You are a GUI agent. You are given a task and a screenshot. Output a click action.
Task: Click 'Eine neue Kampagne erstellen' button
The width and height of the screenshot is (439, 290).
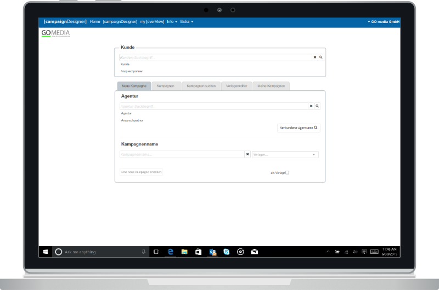coord(142,172)
